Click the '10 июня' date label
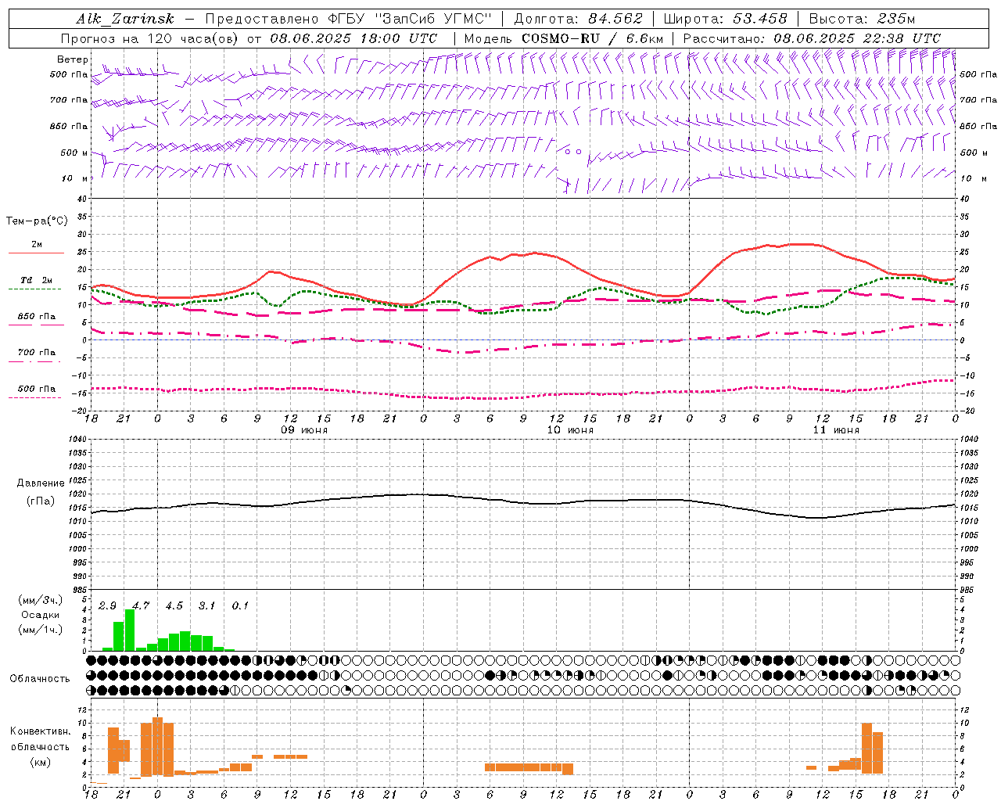This screenshot has width=1001, height=801. [x=570, y=430]
